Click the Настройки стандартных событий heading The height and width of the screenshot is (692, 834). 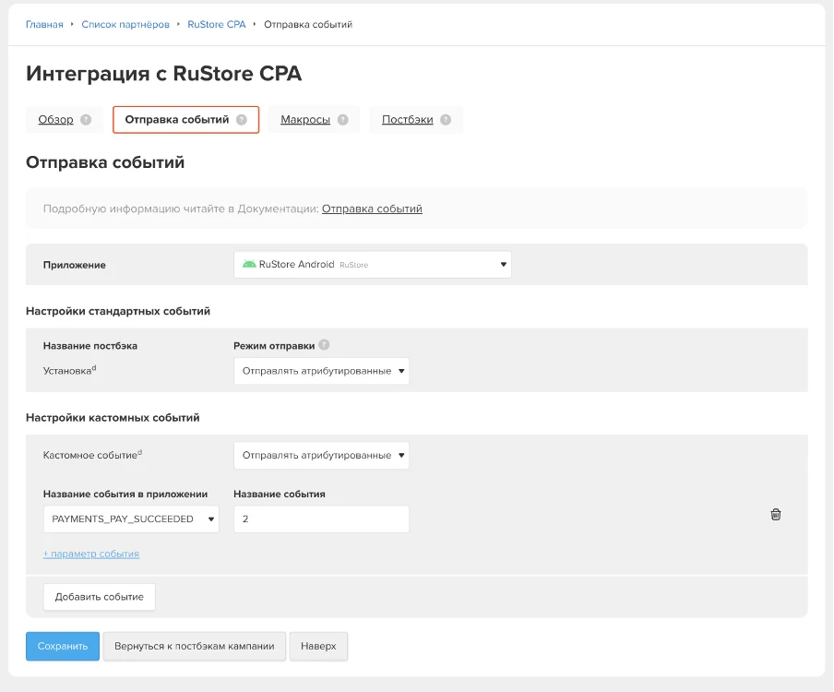click(x=118, y=311)
